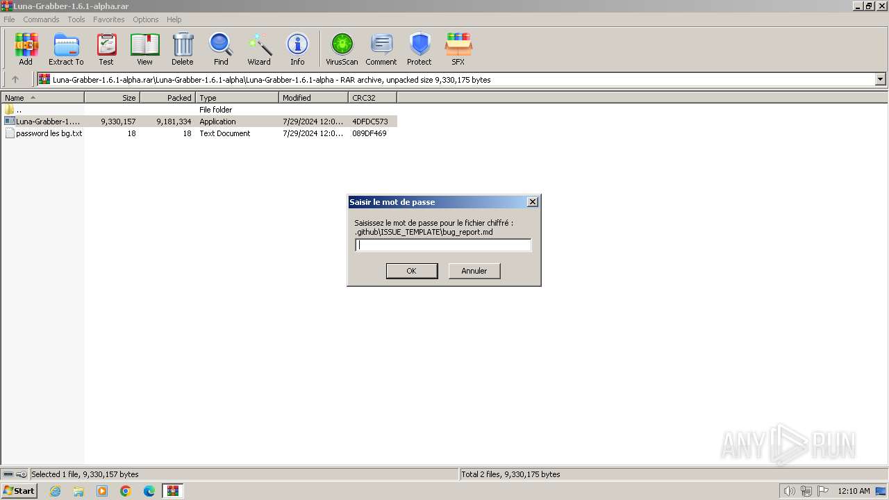Click CRC32 value 4DFDC573
This screenshot has height=500, width=889.
[370, 122]
